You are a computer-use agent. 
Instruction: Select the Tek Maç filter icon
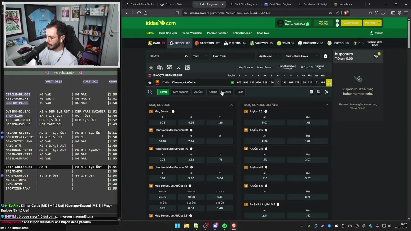click(x=169, y=67)
